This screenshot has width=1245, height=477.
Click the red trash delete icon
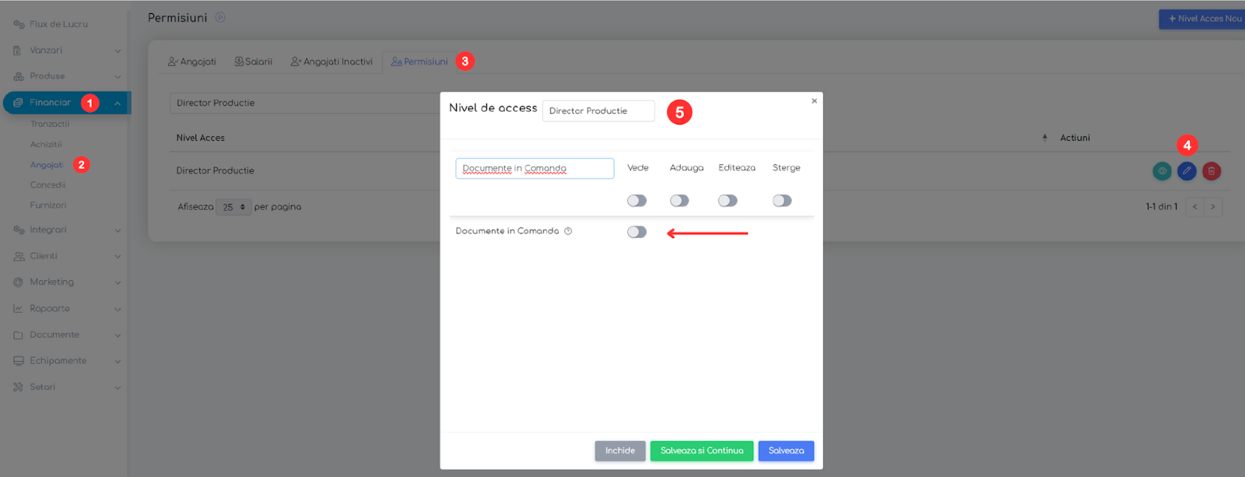point(1212,170)
